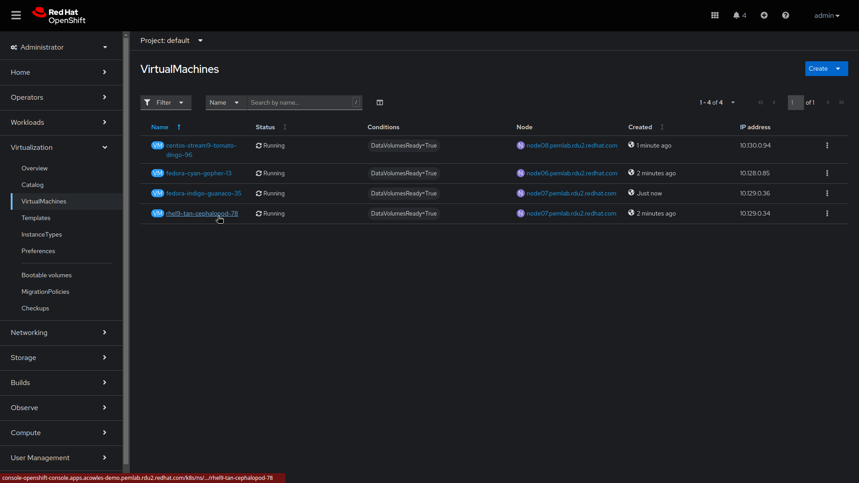Screen dimensions: 859x483
Task: Click the Create button
Action: click(818, 68)
